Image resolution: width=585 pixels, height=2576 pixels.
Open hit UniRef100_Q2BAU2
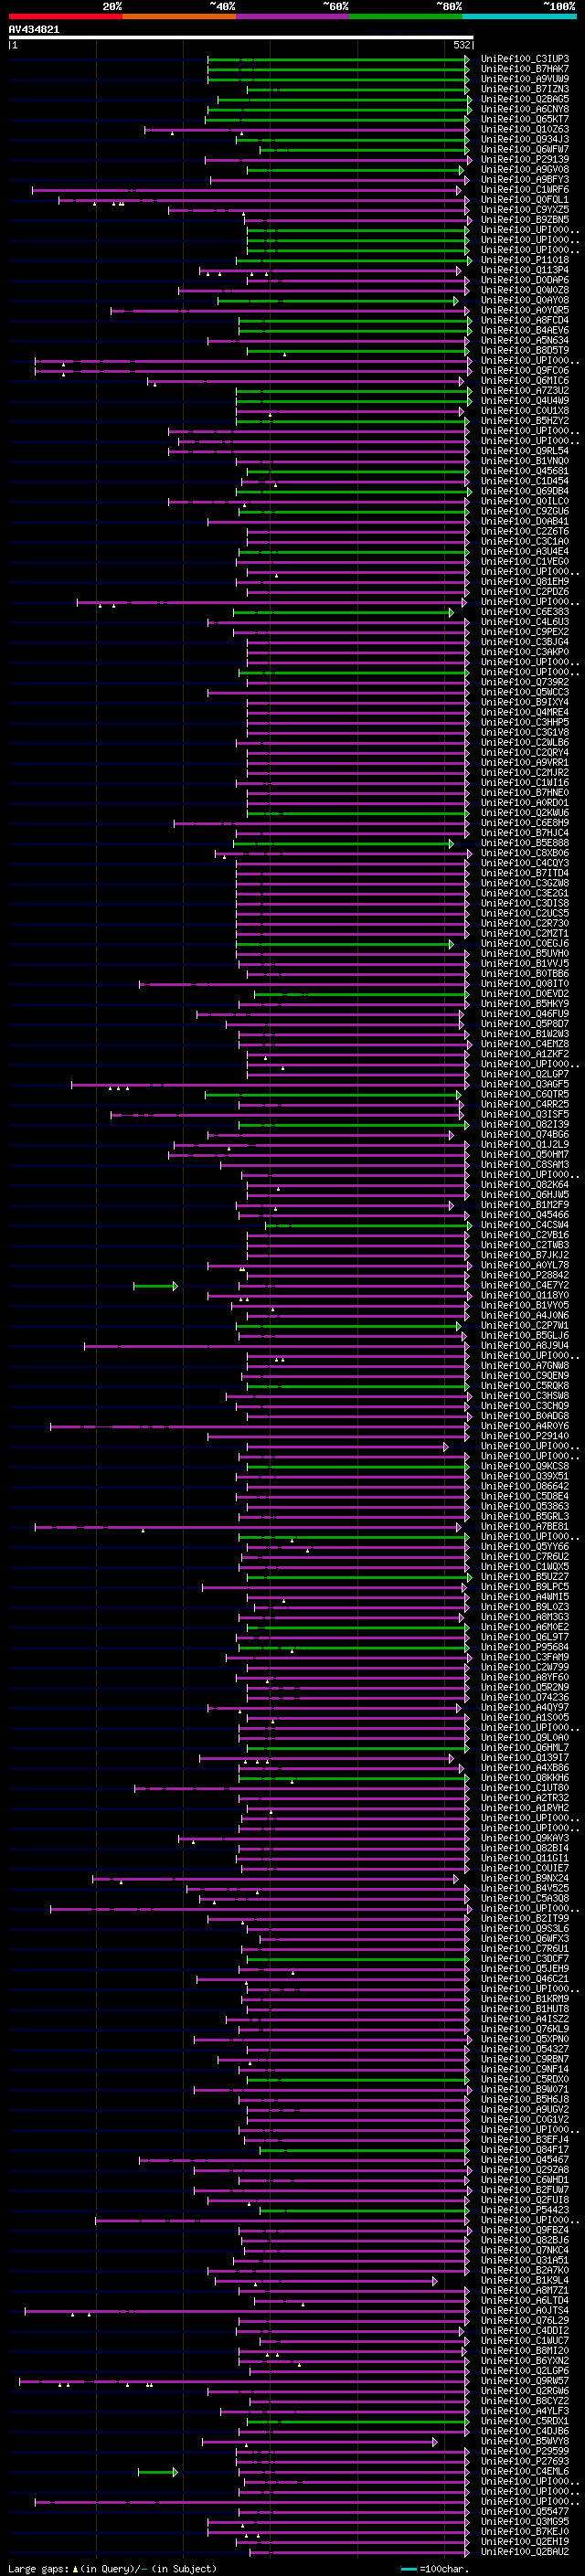(x=524, y=2552)
